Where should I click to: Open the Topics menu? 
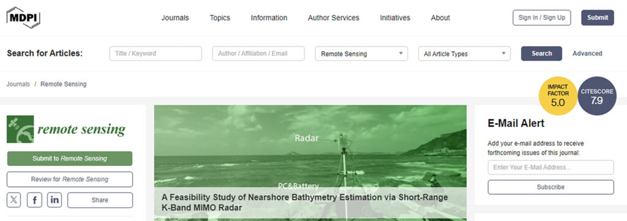220,18
